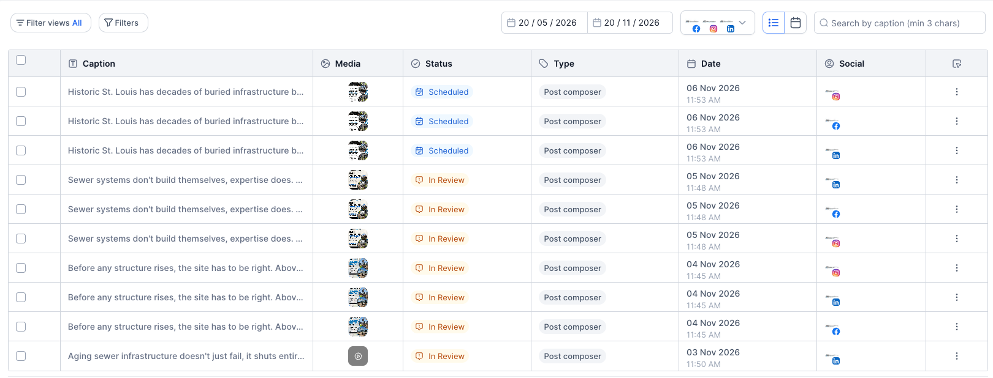Open more options for 06 Nov LinkedIn post
The height and width of the screenshot is (378, 993).
pyautogui.click(x=957, y=150)
